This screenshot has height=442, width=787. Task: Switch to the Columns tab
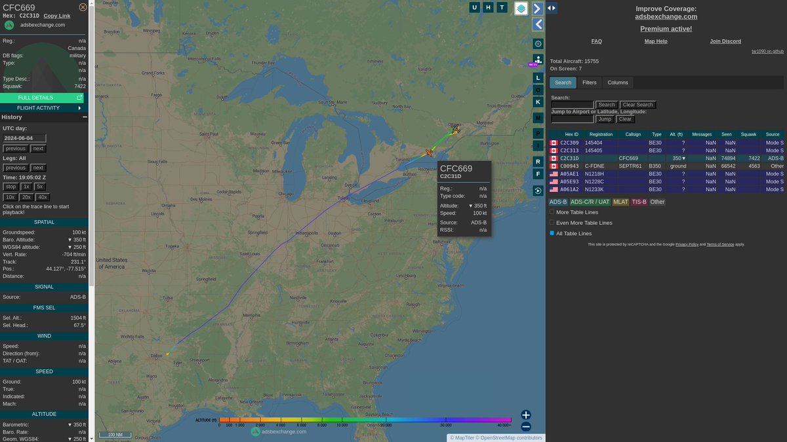618,83
